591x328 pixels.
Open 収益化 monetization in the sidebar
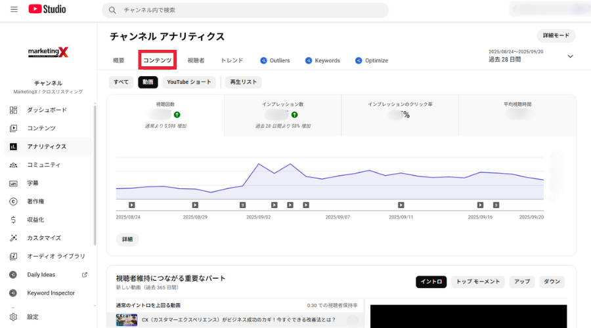[35, 220]
